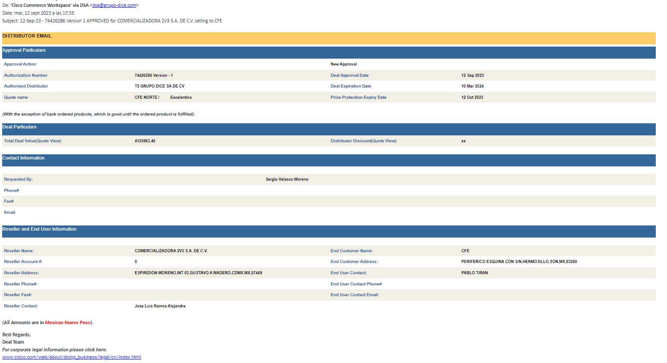667x363 pixels.
Task: Select the Contact Information section header
Action: (x=23, y=158)
